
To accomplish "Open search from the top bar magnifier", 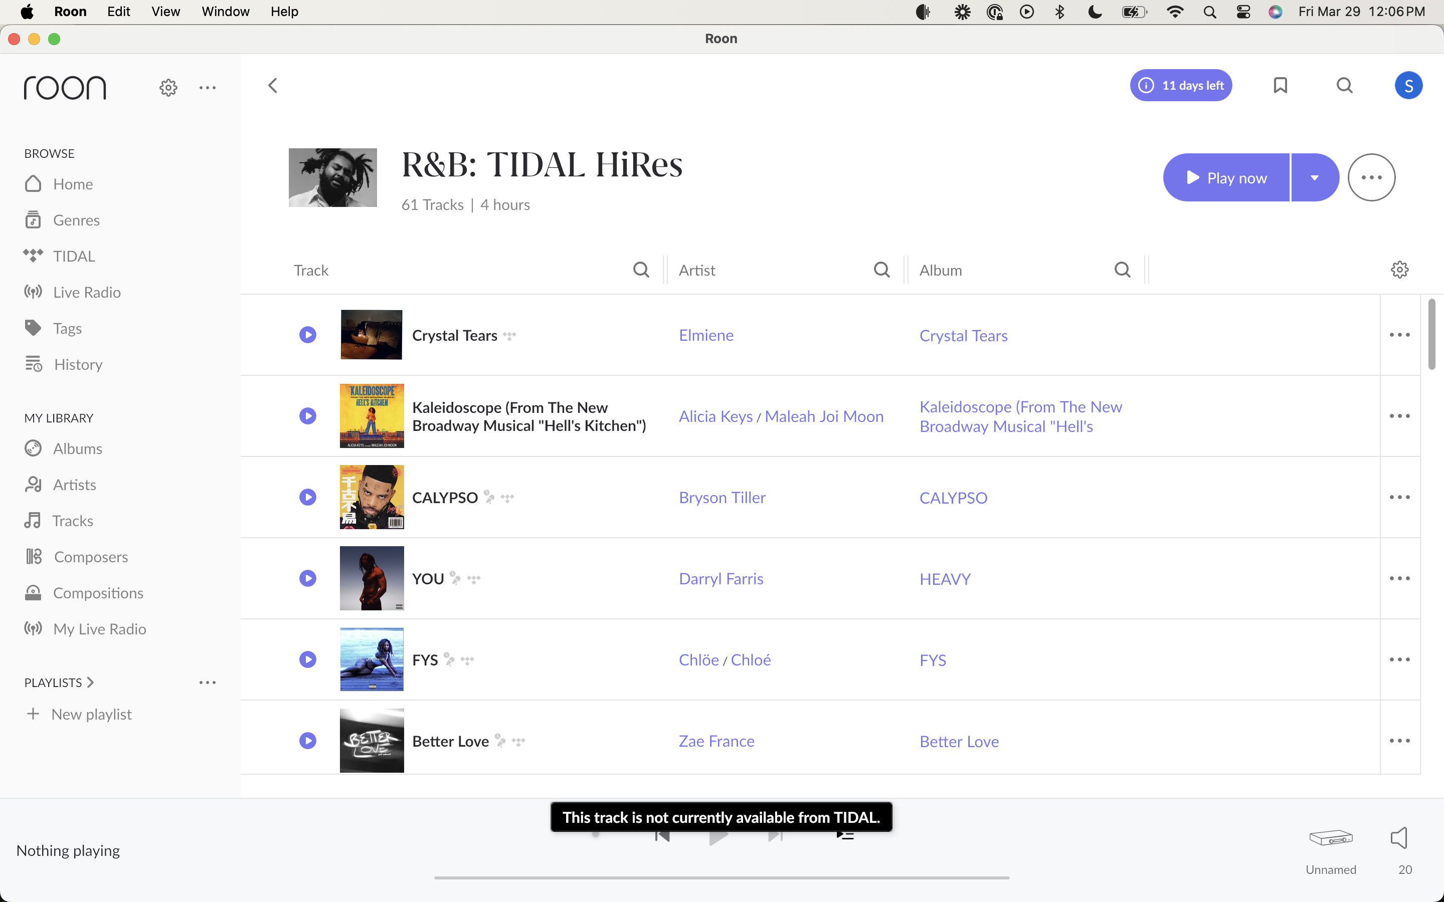I will click(1344, 85).
